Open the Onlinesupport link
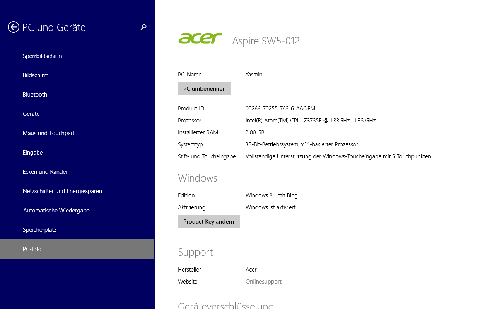 263,282
